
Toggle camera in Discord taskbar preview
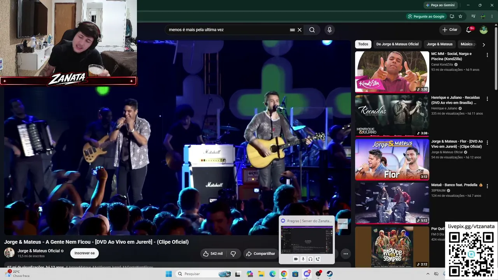tap(296, 259)
